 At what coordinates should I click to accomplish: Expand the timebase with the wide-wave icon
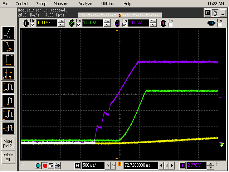pos(113,166)
